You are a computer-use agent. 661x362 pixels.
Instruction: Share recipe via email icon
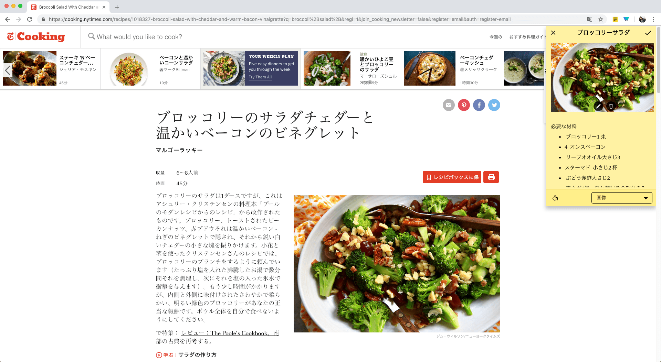449,105
